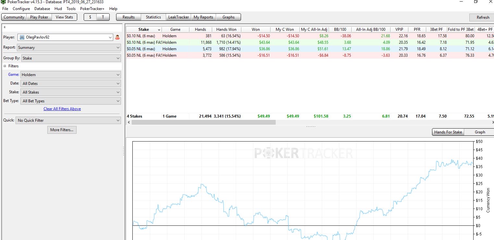Select the T tournament toggle
Image resolution: width=494 pixels, height=240 pixels.
[103, 17]
